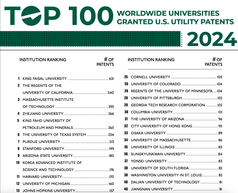Select the Columbia University row

[x=151, y=112]
